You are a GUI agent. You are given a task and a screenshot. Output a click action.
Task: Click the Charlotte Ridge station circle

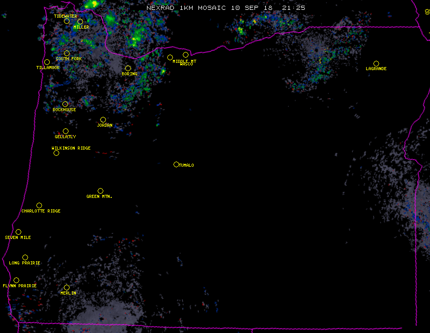[39, 205]
